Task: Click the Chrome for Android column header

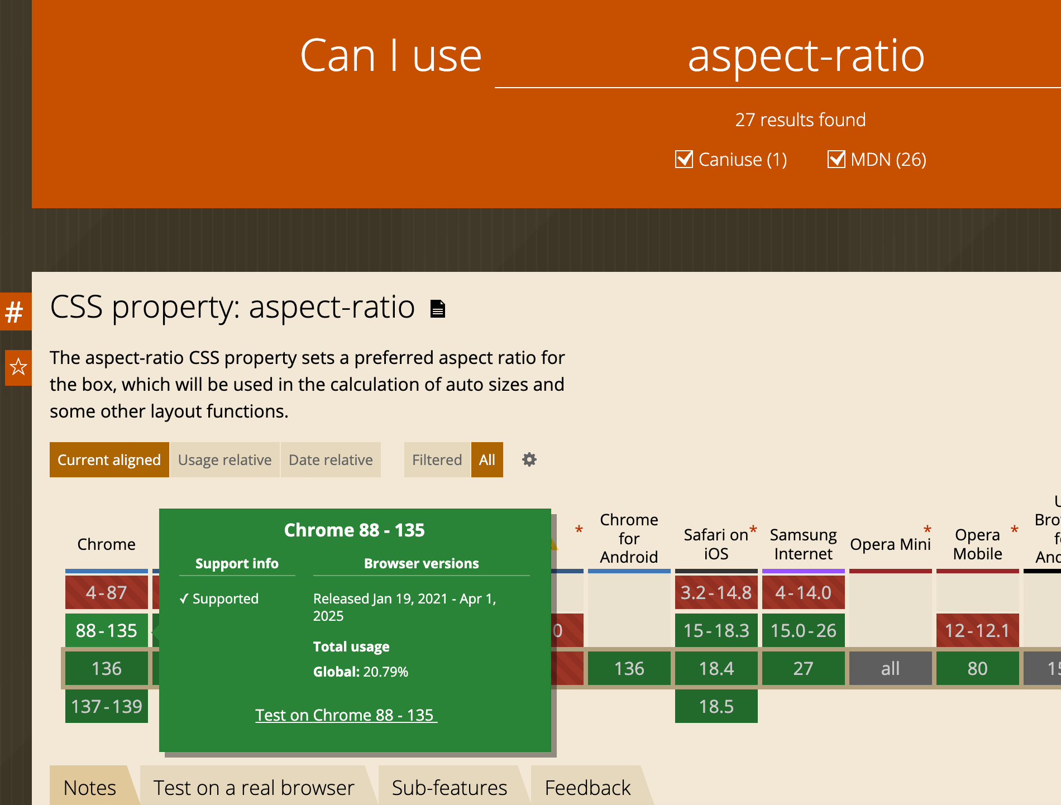Action: click(629, 538)
